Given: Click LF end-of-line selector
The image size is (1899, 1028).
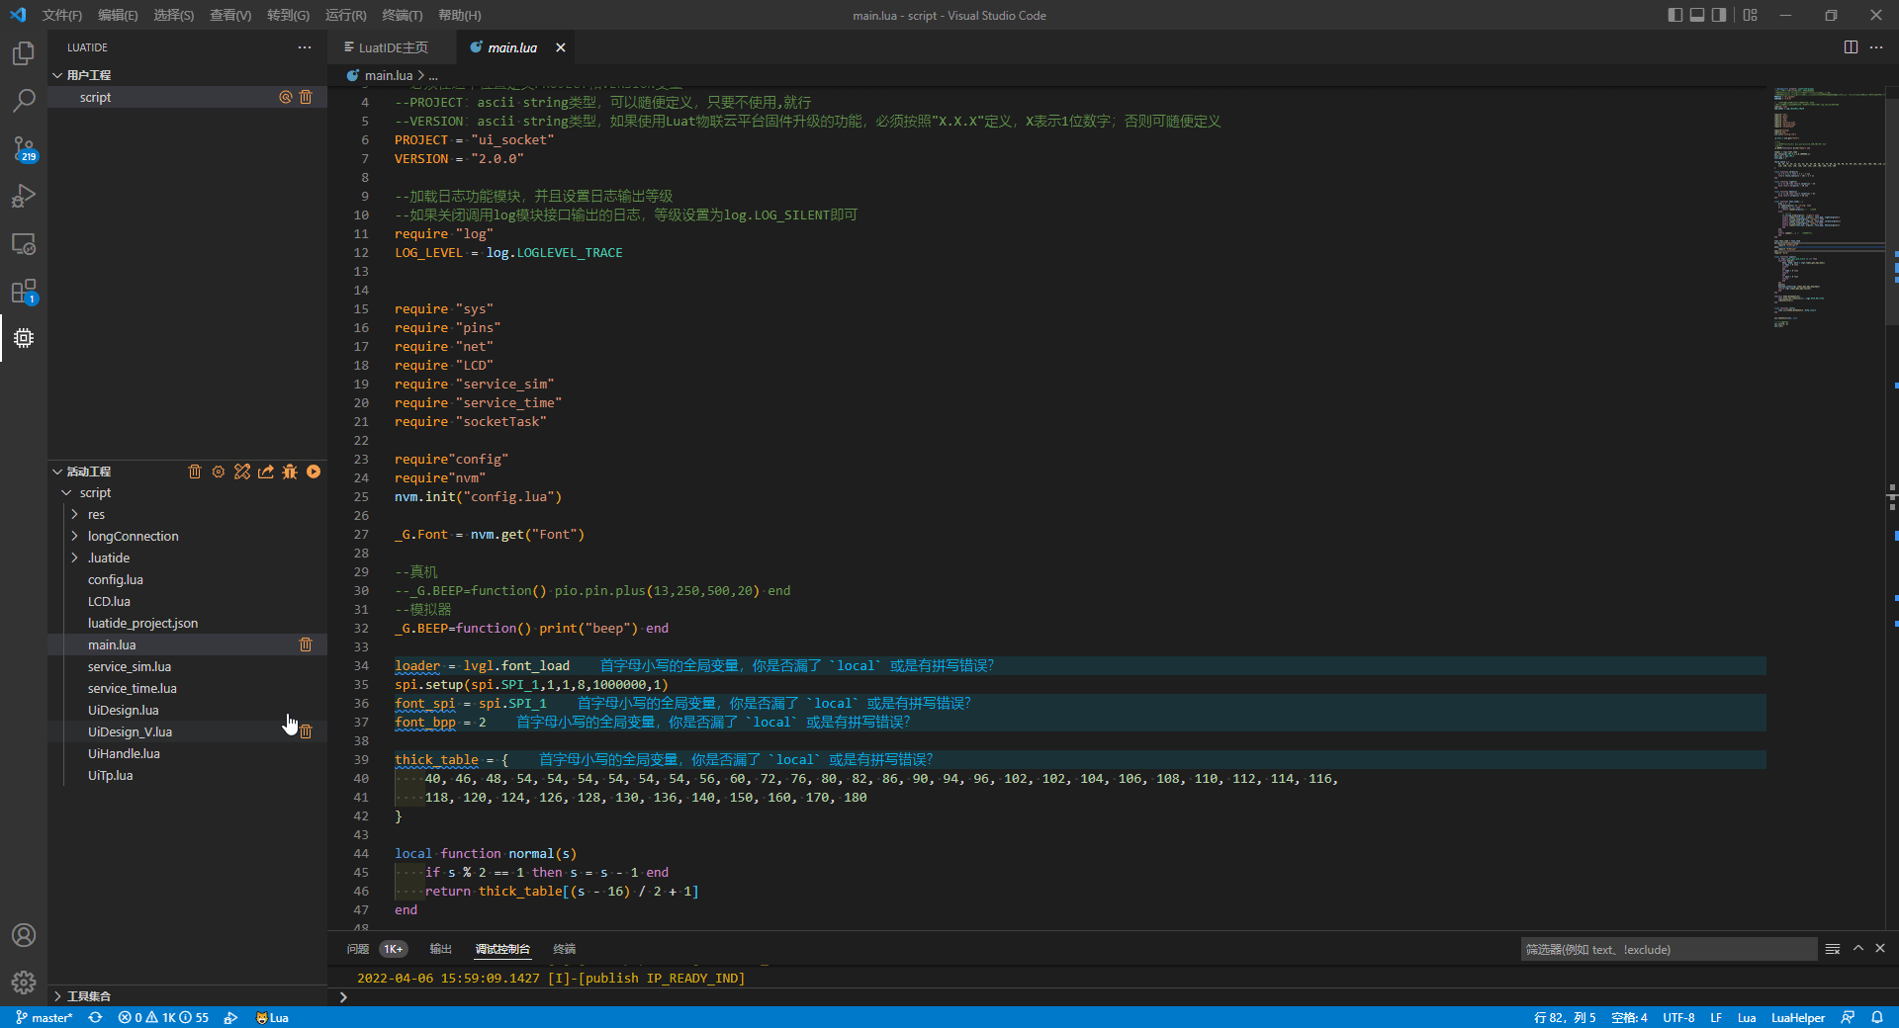Looking at the screenshot, I should click(x=1716, y=1017).
